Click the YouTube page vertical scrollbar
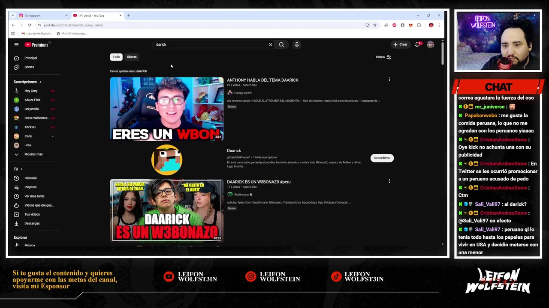Screen dimensions: 549x308 pos(442,53)
